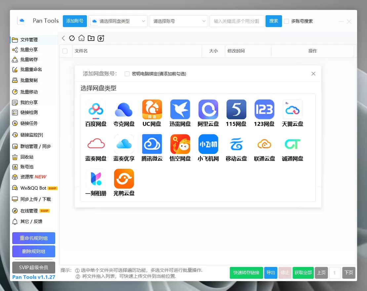This screenshot has width=367, height=291.
Task: Close the 添加网盘账号 dialog
Action: coord(313,74)
